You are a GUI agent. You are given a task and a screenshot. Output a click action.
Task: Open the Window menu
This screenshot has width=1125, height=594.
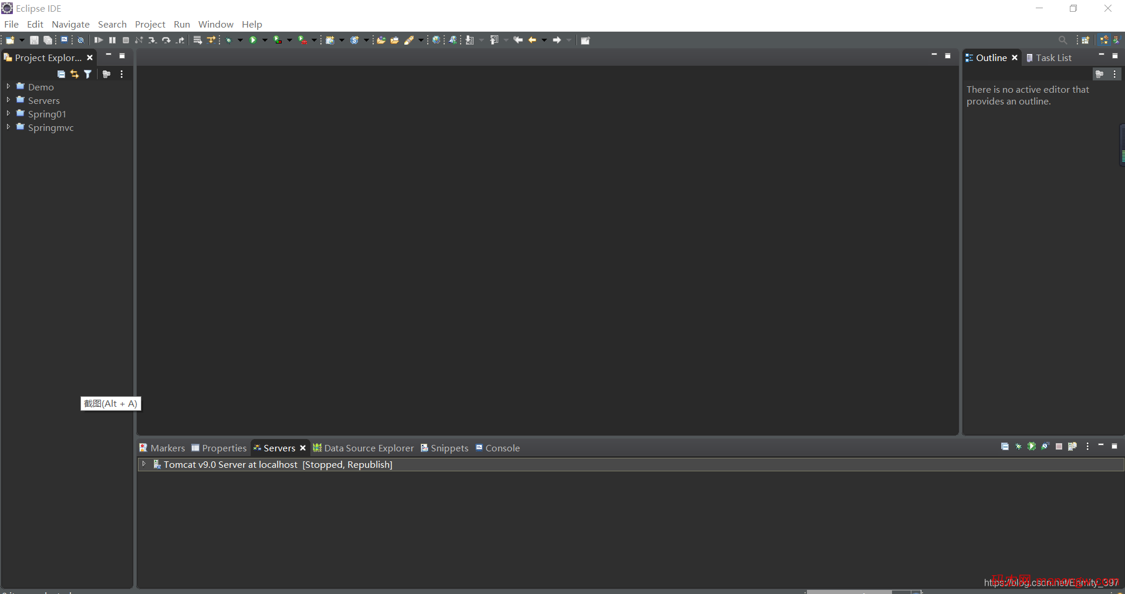pyautogui.click(x=215, y=24)
